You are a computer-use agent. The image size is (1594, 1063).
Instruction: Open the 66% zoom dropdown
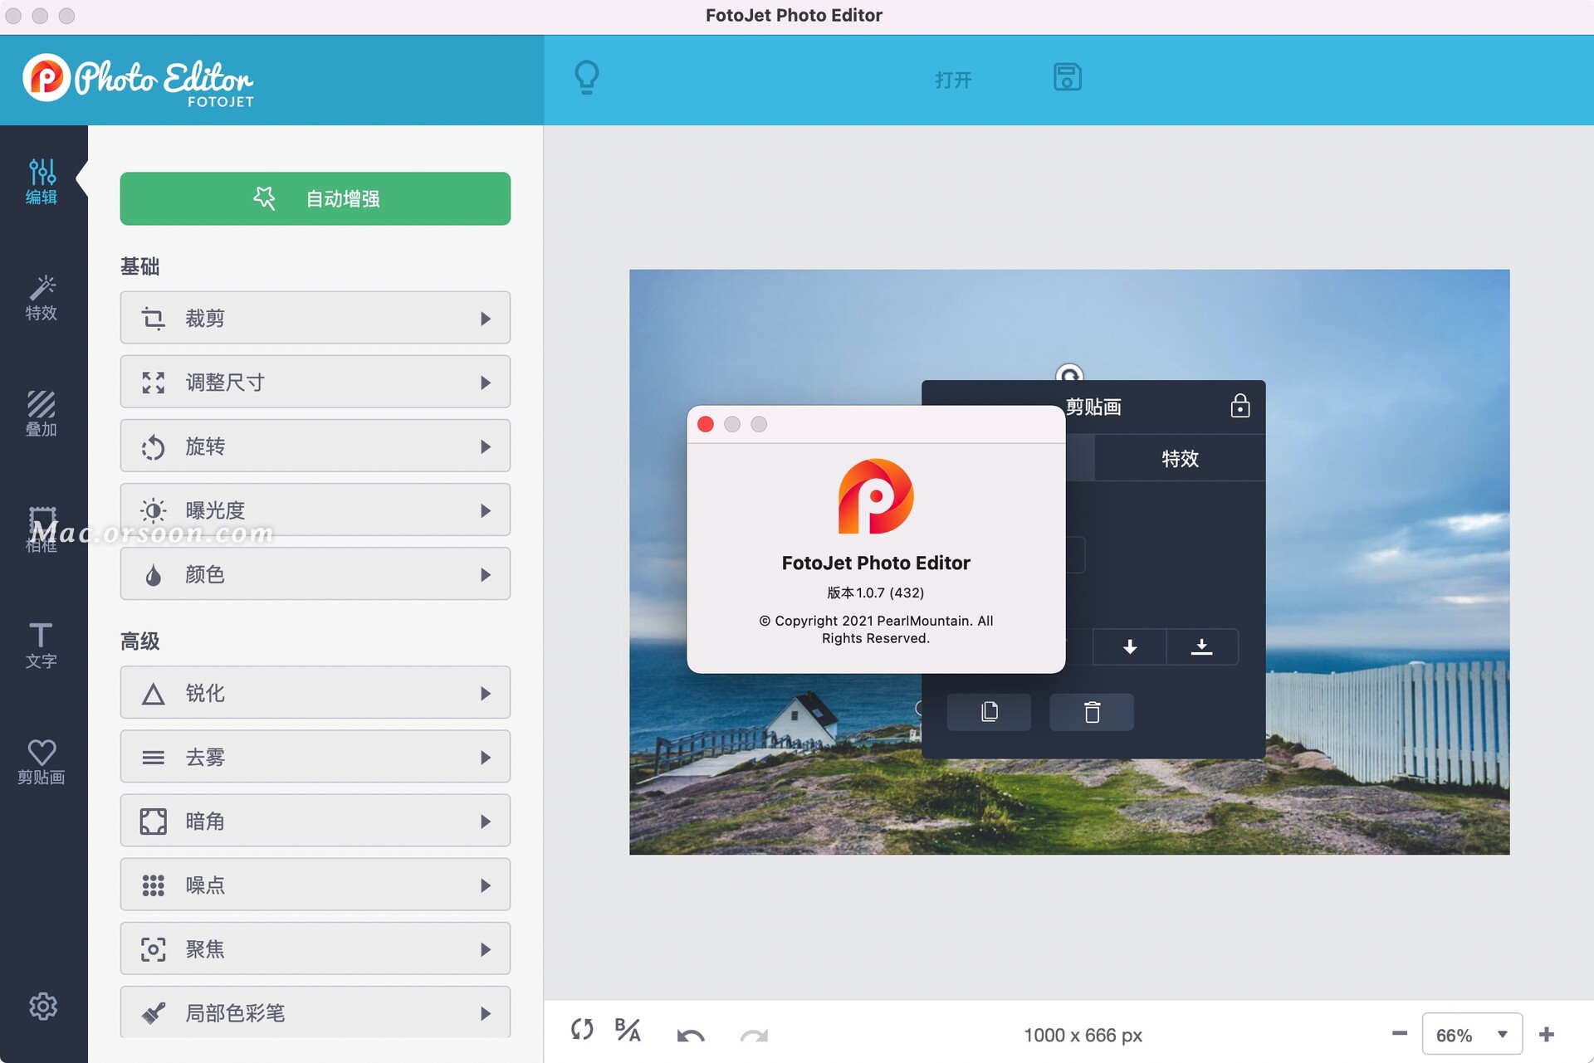pyautogui.click(x=1472, y=1034)
